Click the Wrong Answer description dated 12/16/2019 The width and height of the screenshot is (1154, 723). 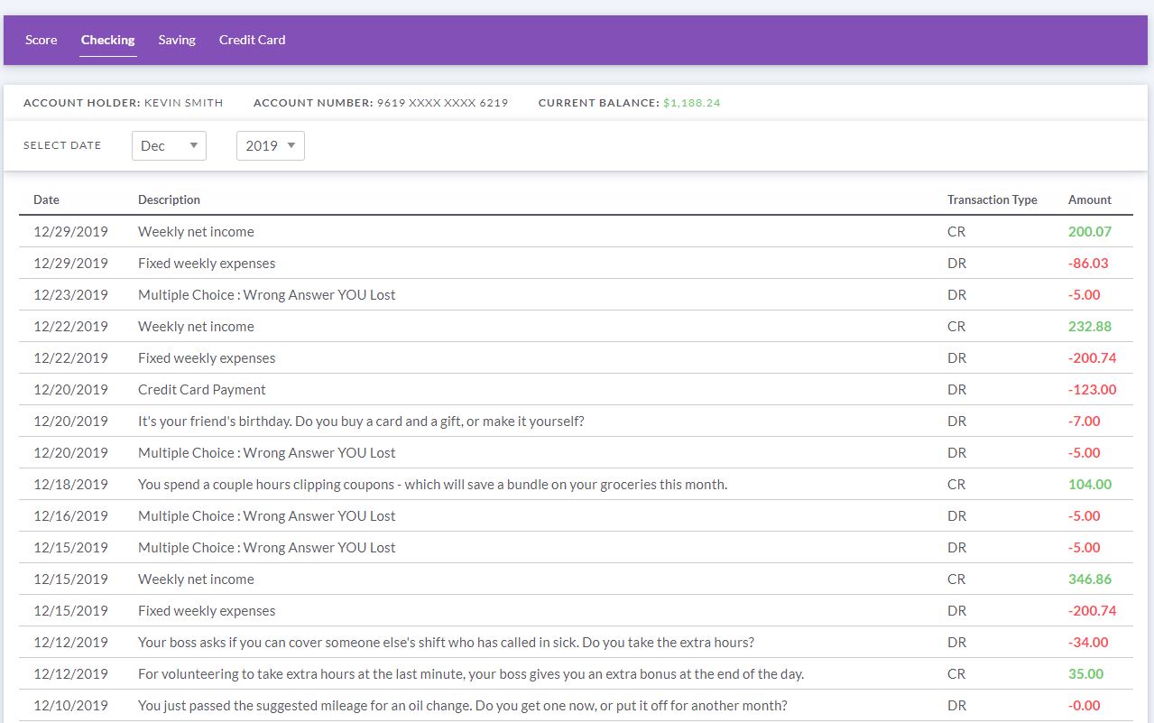click(267, 515)
